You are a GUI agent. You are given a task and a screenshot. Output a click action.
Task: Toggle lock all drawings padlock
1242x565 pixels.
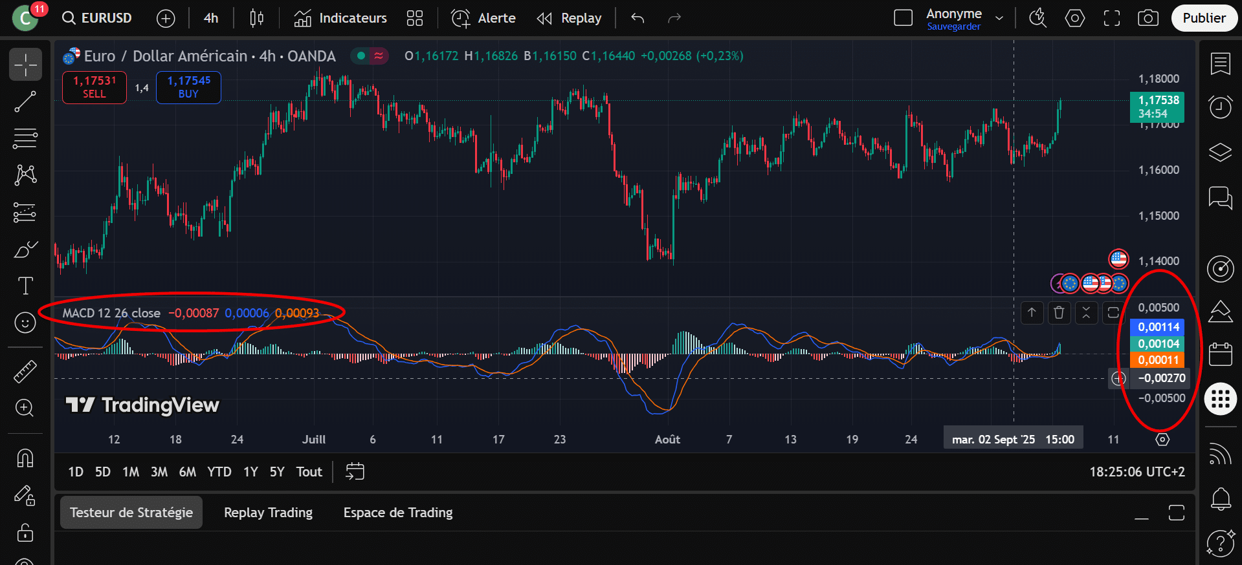[x=25, y=533]
